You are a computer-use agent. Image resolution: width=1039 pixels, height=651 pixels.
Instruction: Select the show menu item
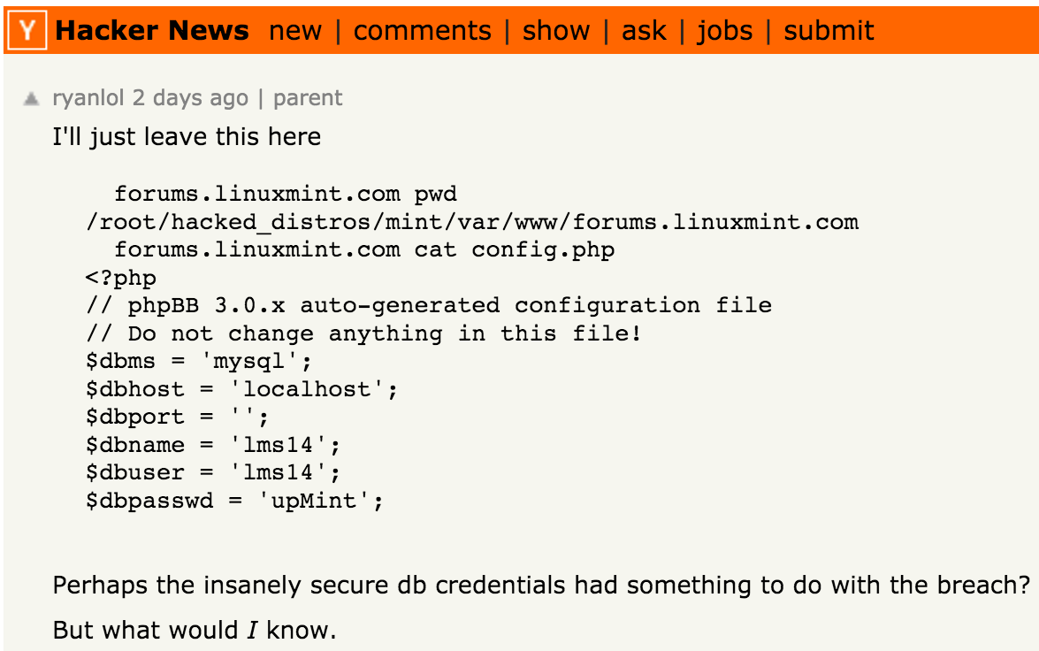click(x=556, y=30)
